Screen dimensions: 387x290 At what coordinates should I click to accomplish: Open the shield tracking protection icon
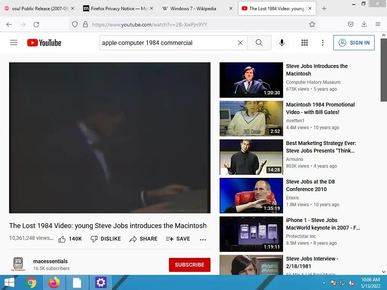pyautogui.click(x=75, y=24)
